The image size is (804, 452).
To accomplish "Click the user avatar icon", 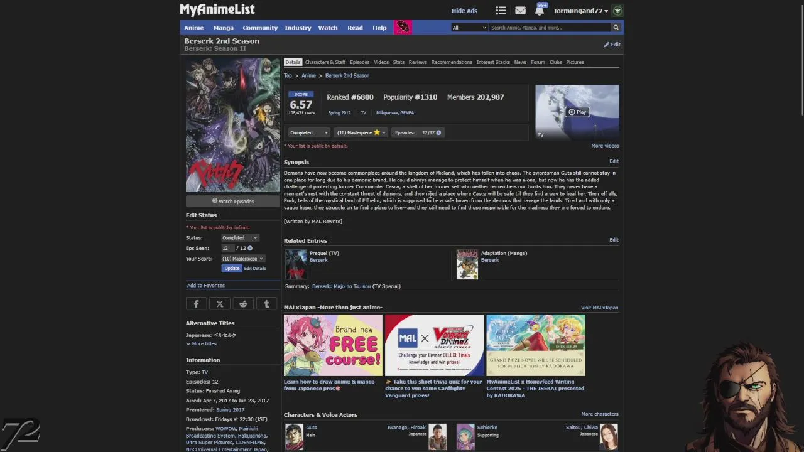I will coord(617,11).
